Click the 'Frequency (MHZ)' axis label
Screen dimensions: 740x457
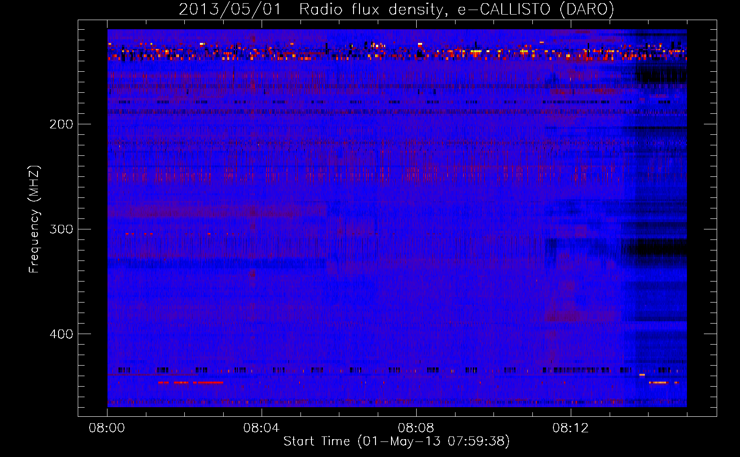(x=34, y=219)
